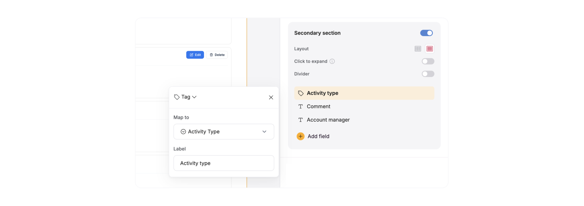
Task: Click the tag icon beside Activity type field
Action: click(301, 93)
